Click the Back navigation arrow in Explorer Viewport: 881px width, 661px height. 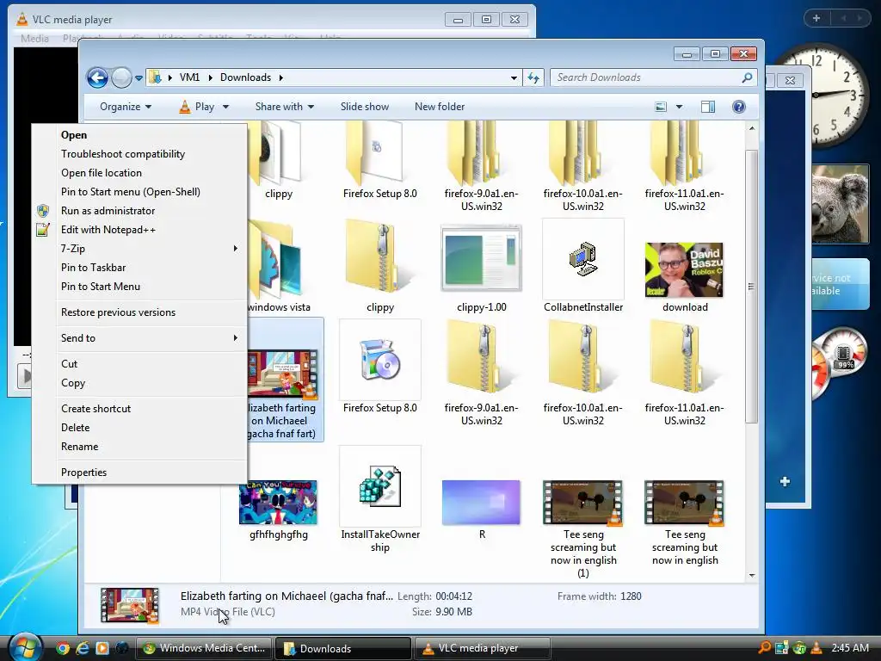(x=97, y=77)
